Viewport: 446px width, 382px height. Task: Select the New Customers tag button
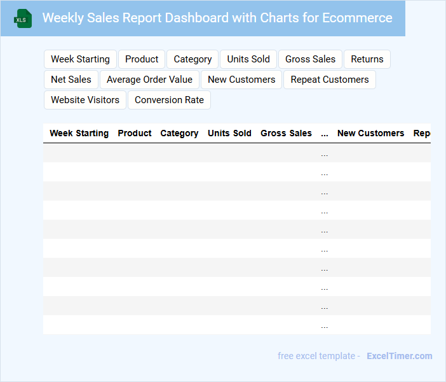click(241, 80)
